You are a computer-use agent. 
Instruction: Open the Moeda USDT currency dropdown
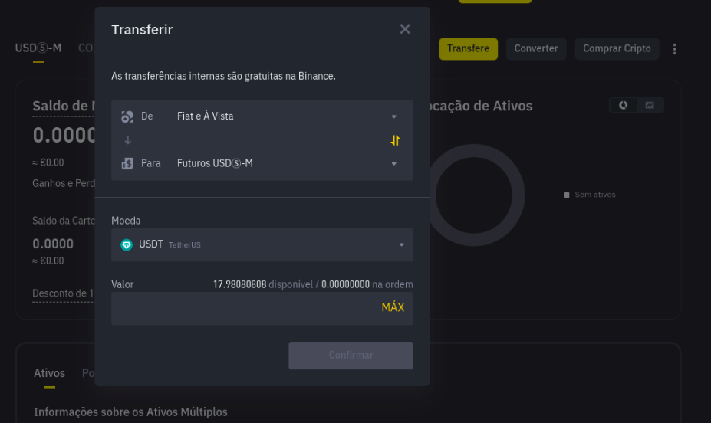tap(262, 245)
